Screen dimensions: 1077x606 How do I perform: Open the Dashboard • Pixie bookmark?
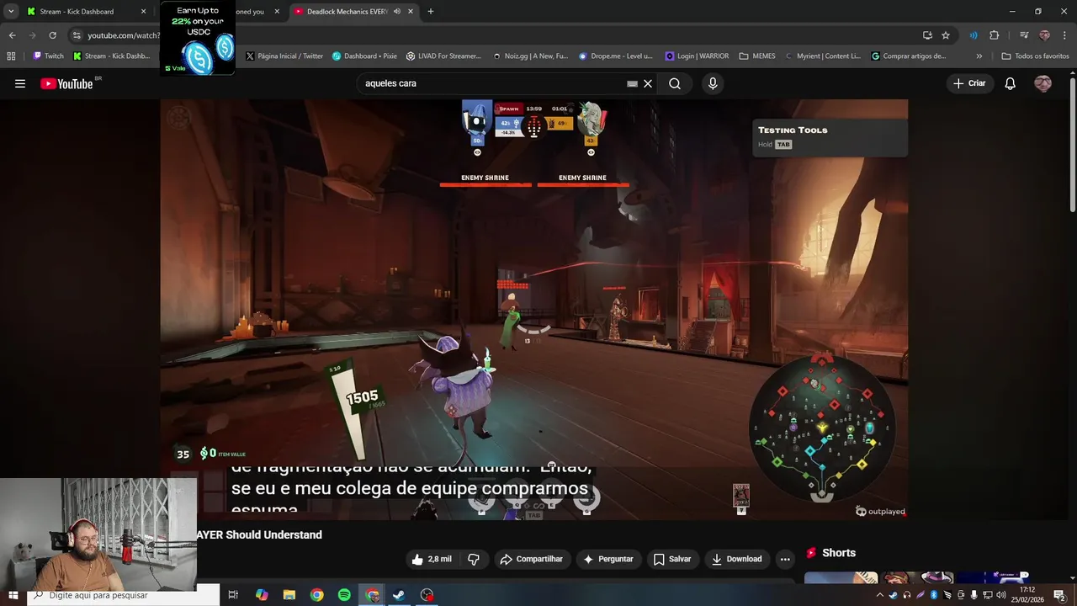pos(364,56)
